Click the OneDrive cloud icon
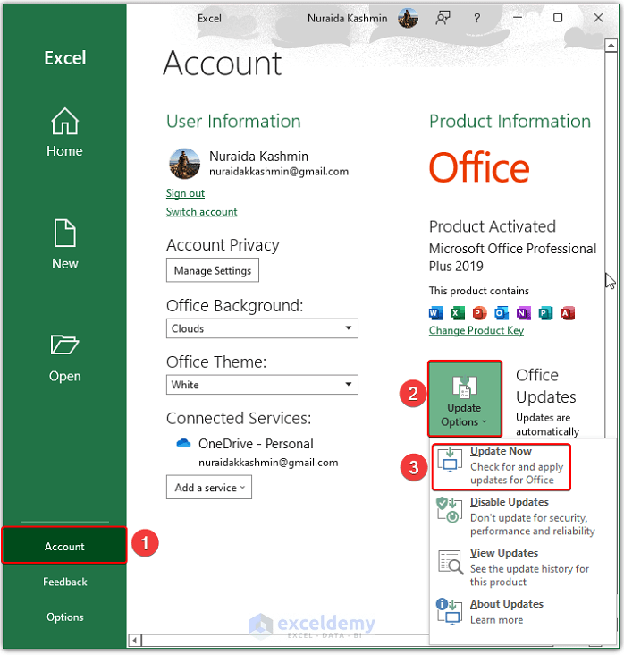The image size is (624, 655). pos(183,443)
